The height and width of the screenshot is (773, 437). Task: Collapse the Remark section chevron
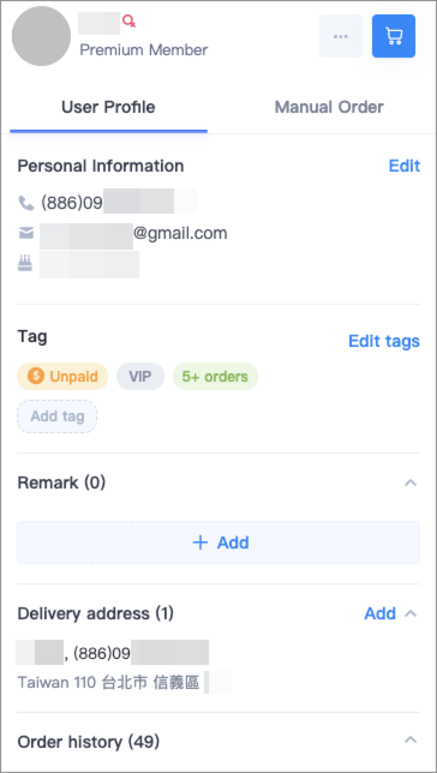pos(411,483)
